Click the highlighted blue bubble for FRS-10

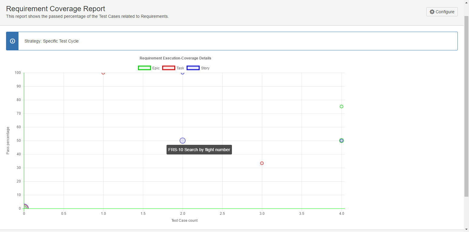(183, 141)
